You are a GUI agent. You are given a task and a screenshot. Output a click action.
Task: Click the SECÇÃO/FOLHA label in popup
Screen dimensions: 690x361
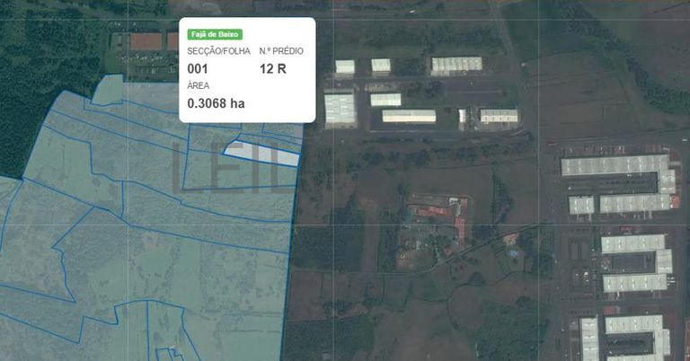click(x=216, y=51)
